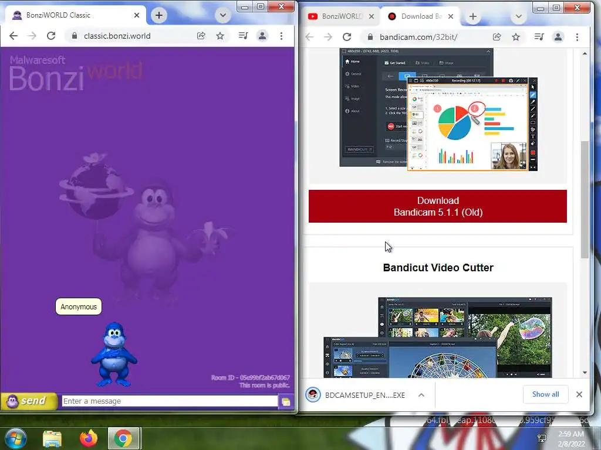This screenshot has width=601, height=450.
Task: Close the BonziWORLD YouTube tab
Action: (371, 16)
